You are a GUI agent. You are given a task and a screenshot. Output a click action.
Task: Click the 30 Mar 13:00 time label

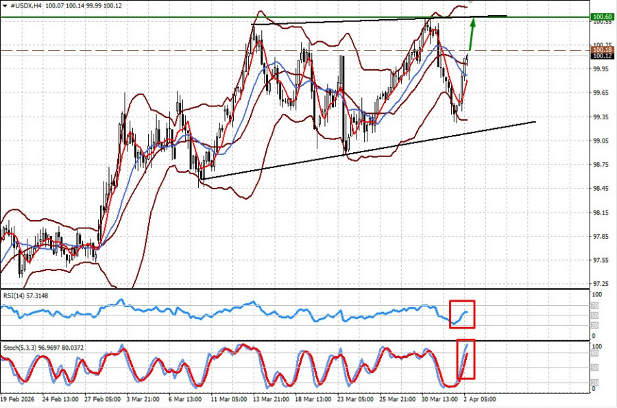point(439,399)
